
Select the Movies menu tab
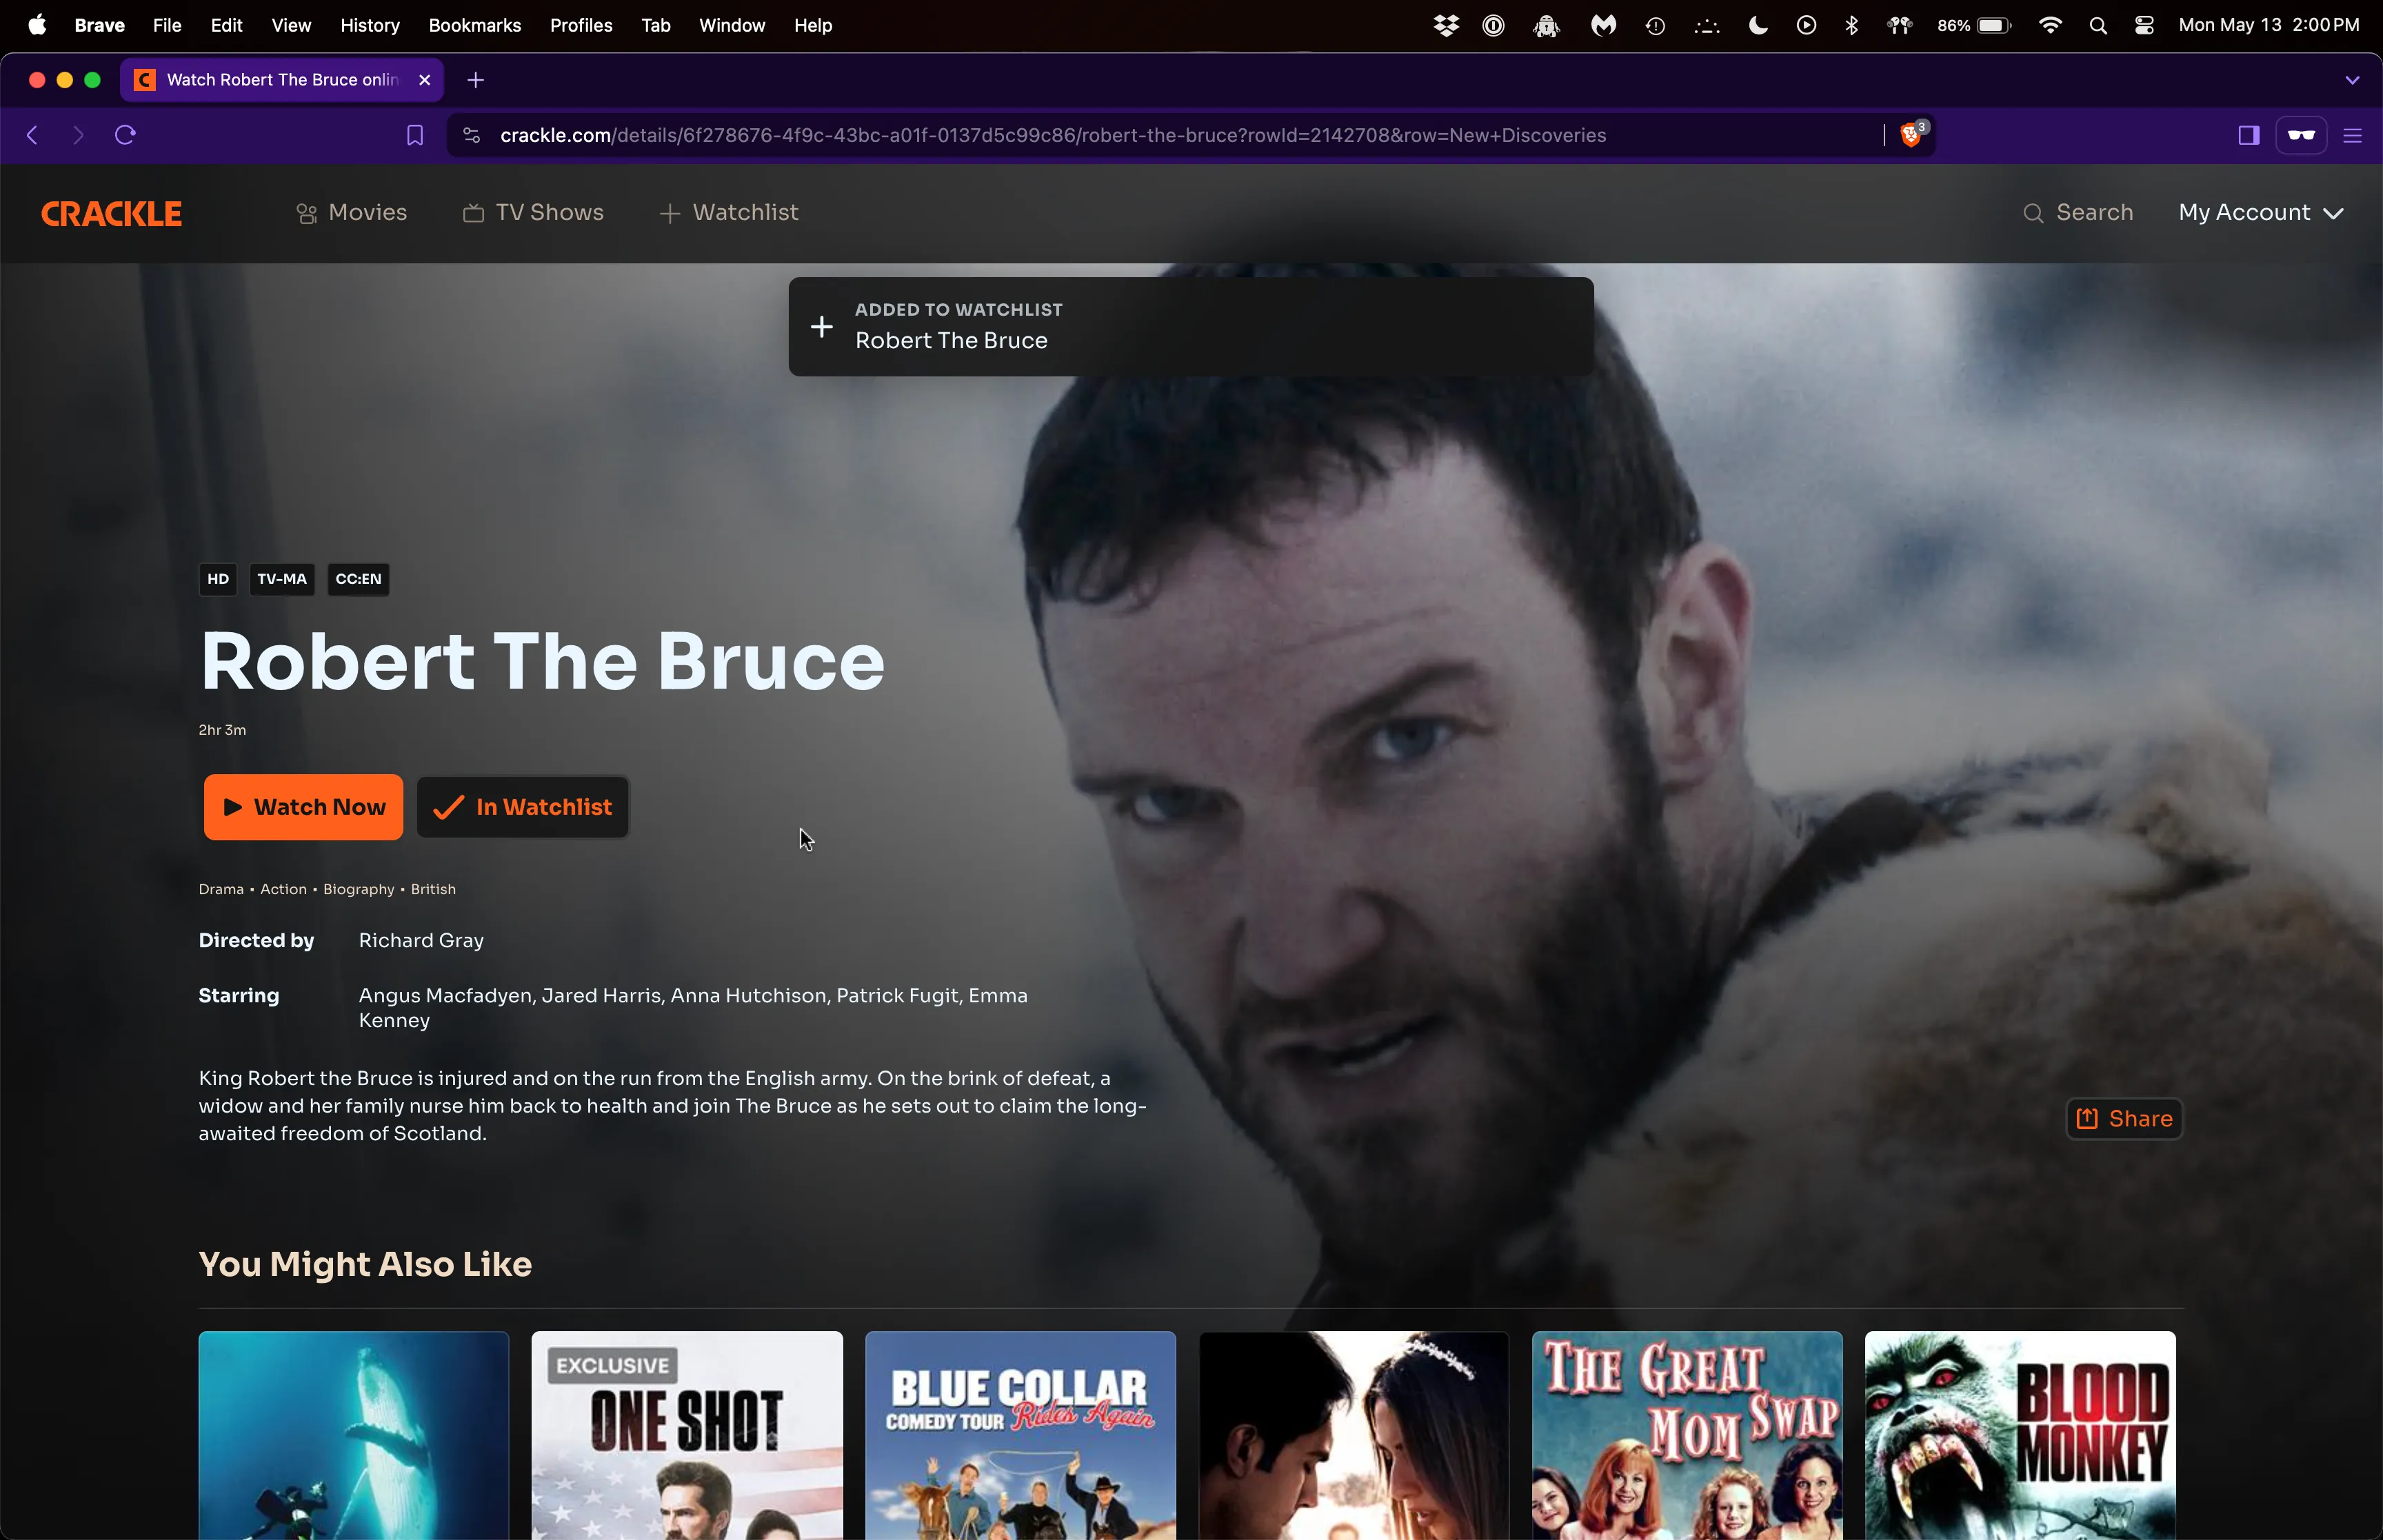click(x=349, y=212)
